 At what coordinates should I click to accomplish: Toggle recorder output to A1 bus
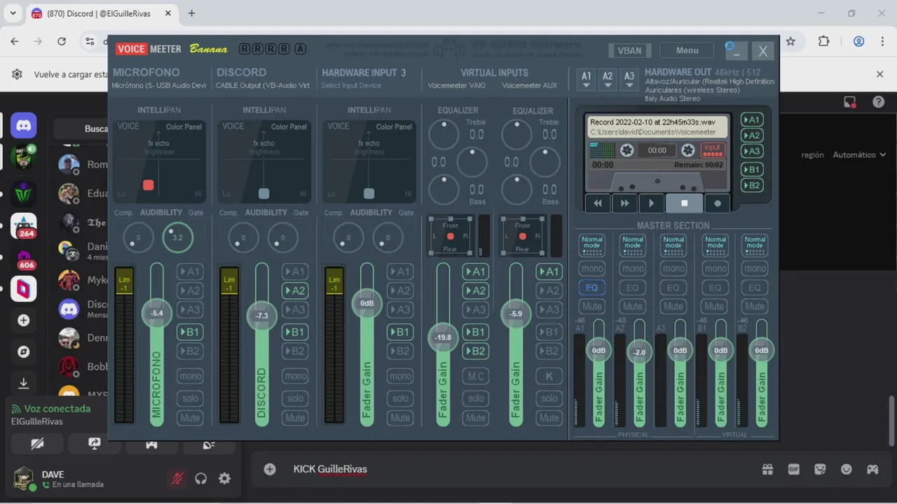pos(752,120)
